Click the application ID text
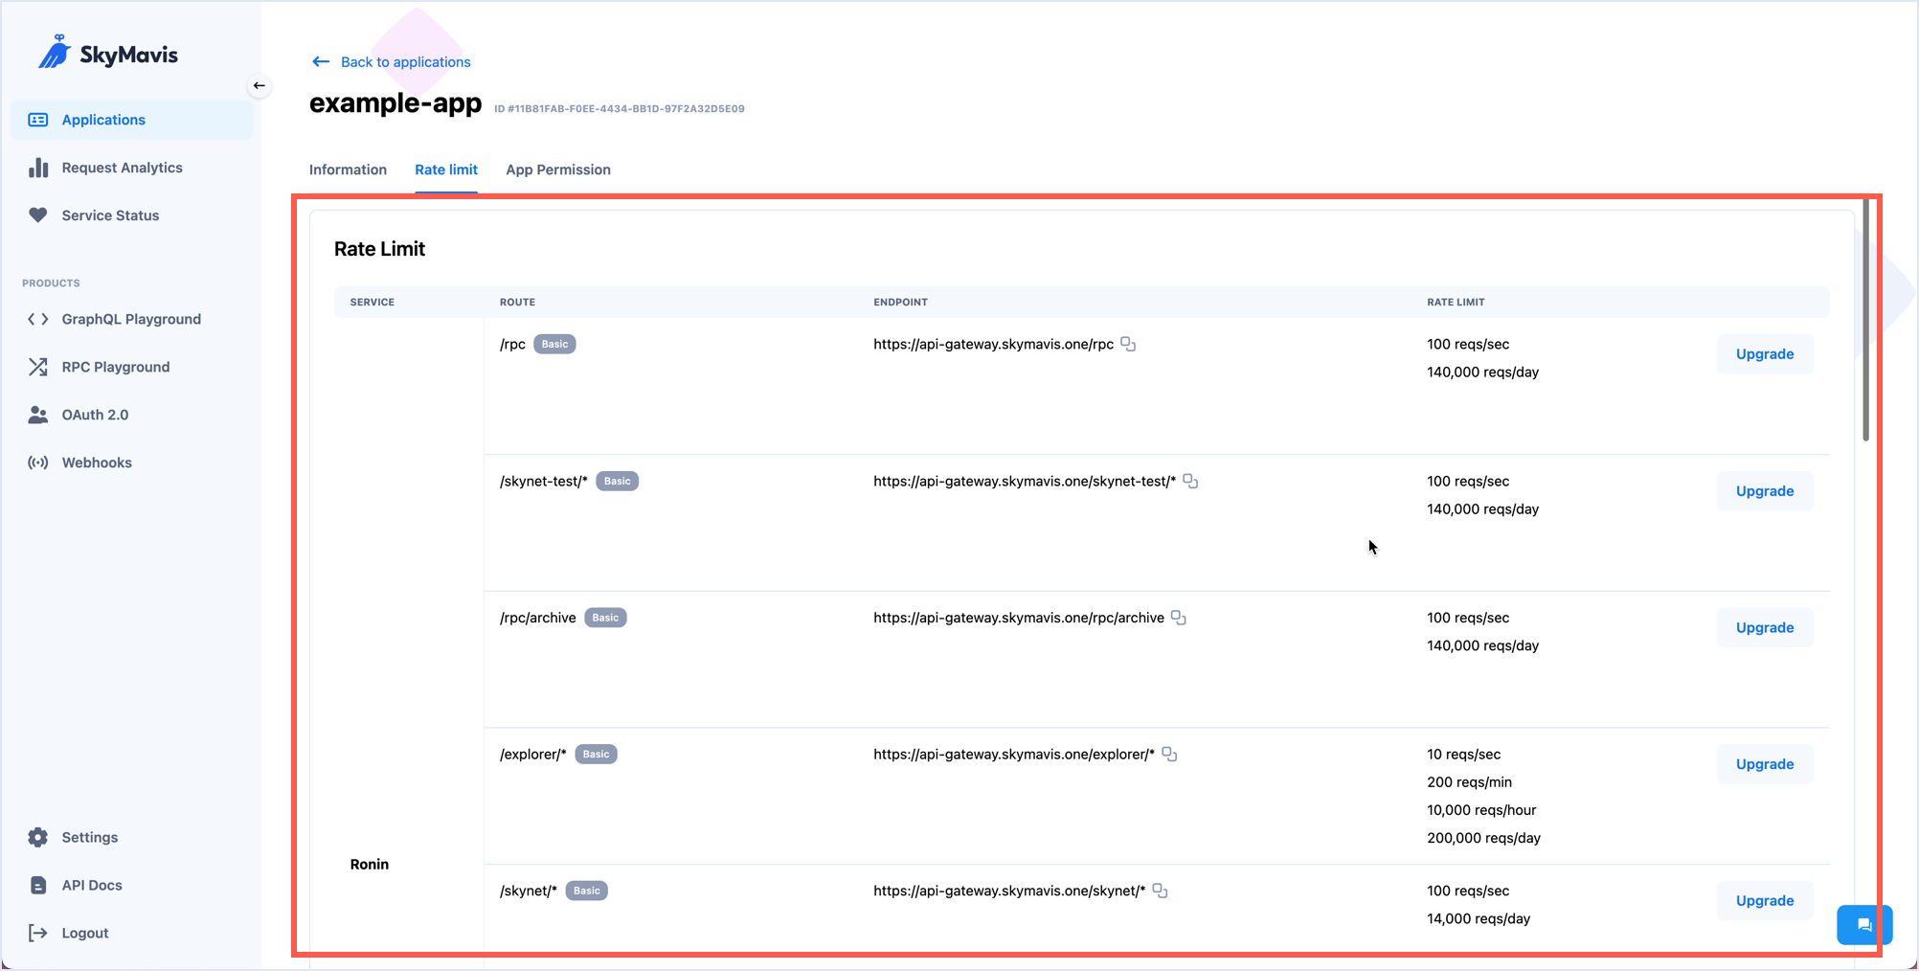The width and height of the screenshot is (1919, 971). (x=620, y=109)
